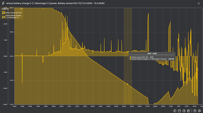
Task: Click the 0 kW y-axis label
Action: pos(5,56)
